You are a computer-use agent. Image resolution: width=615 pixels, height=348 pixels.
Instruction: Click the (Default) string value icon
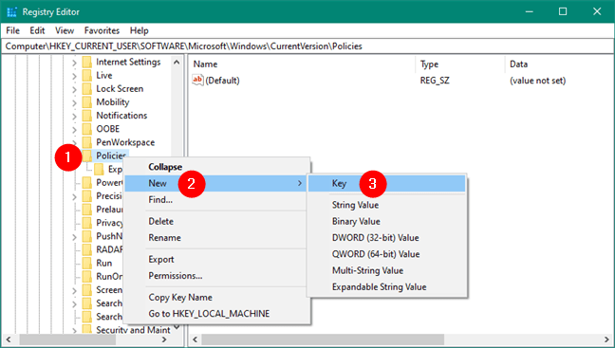pyautogui.click(x=197, y=80)
